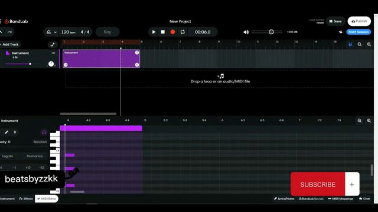Select the pencil draw tool
This screenshot has height=212, width=378.
click(x=6, y=132)
